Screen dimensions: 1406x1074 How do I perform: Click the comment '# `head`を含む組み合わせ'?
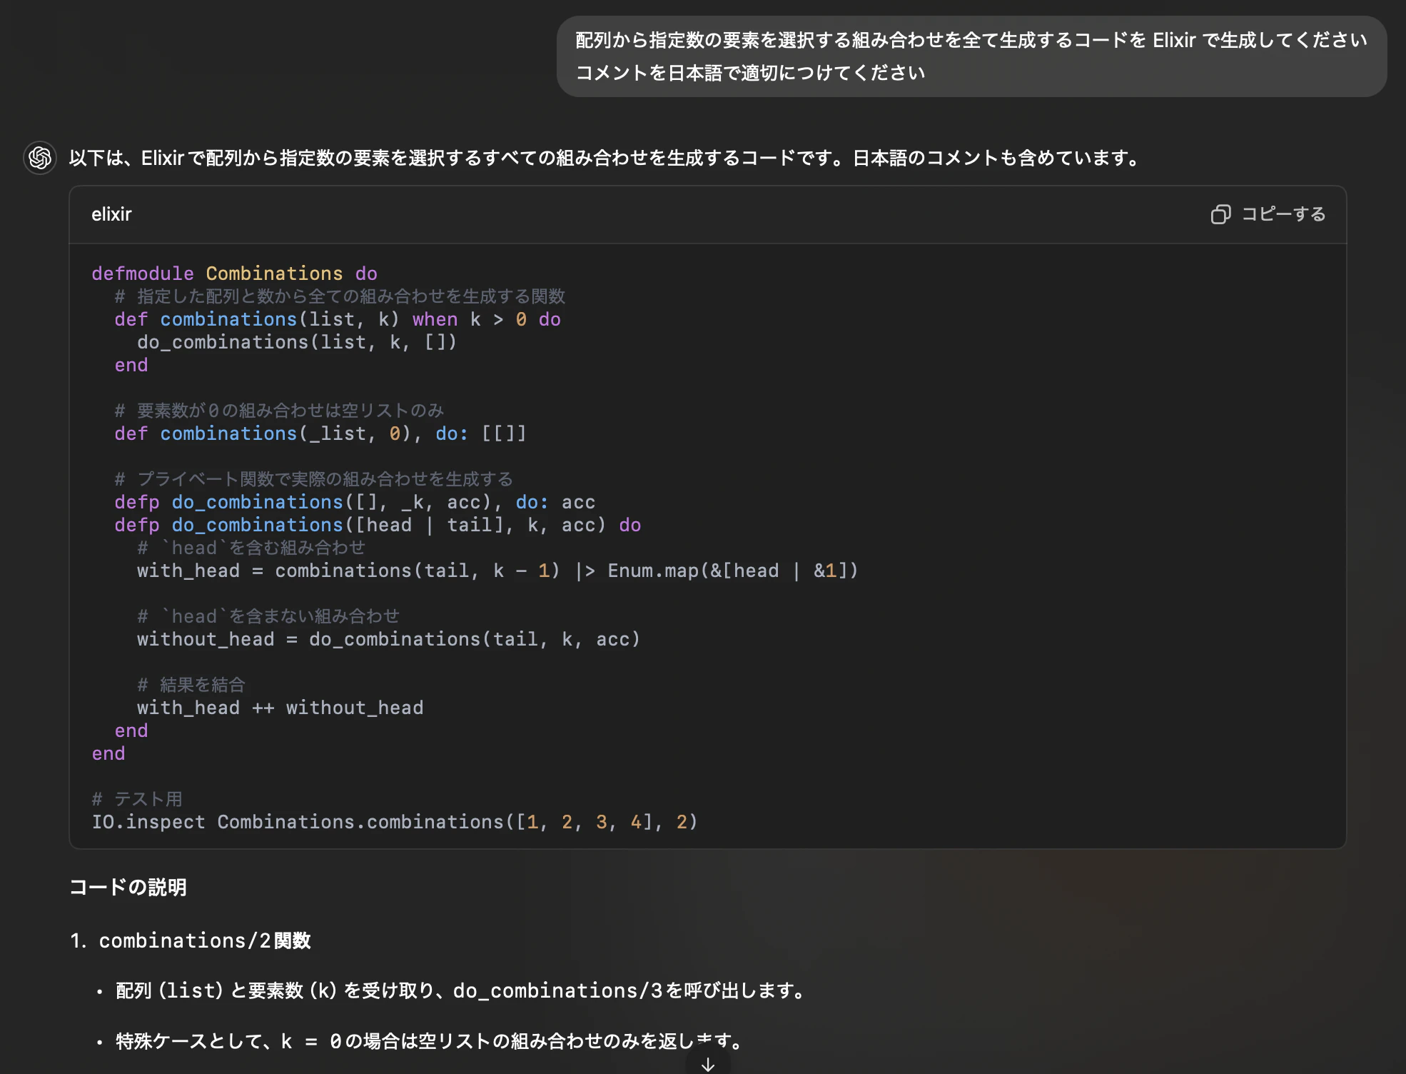(251, 548)
